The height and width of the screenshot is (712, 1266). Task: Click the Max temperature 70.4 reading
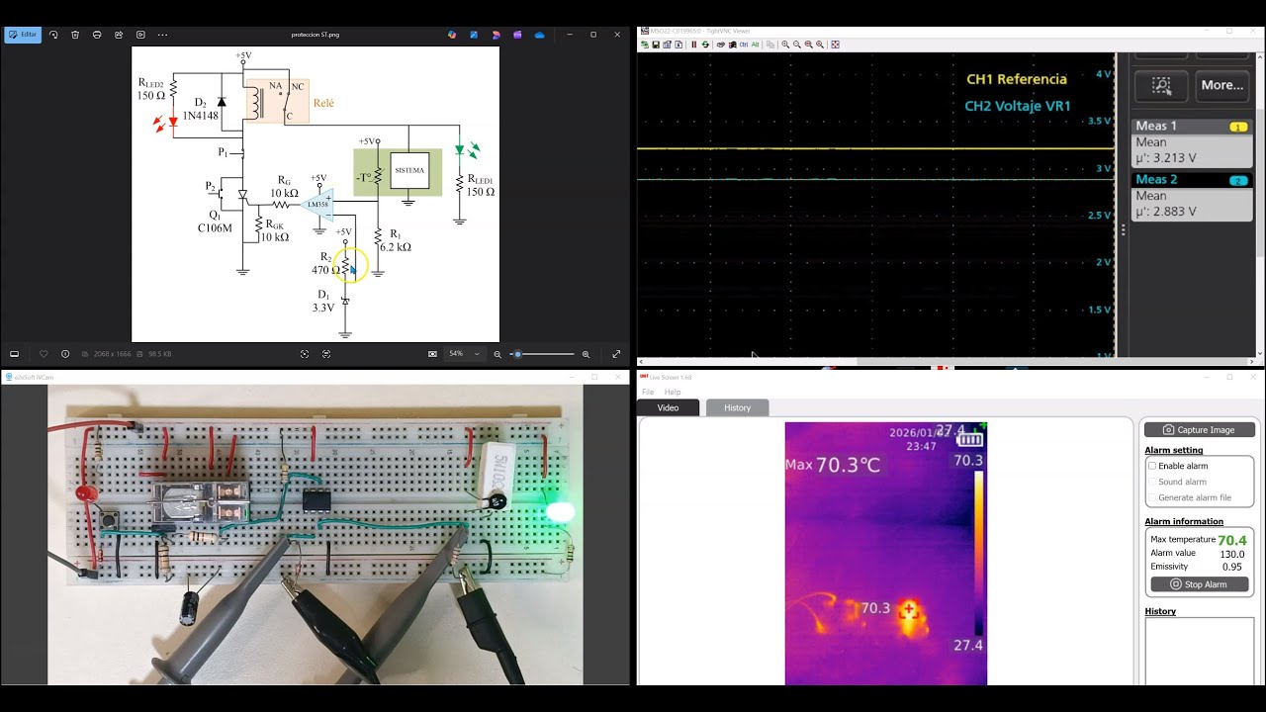[1231, 540]
